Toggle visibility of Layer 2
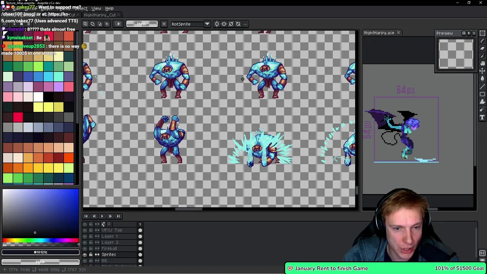 84,242
